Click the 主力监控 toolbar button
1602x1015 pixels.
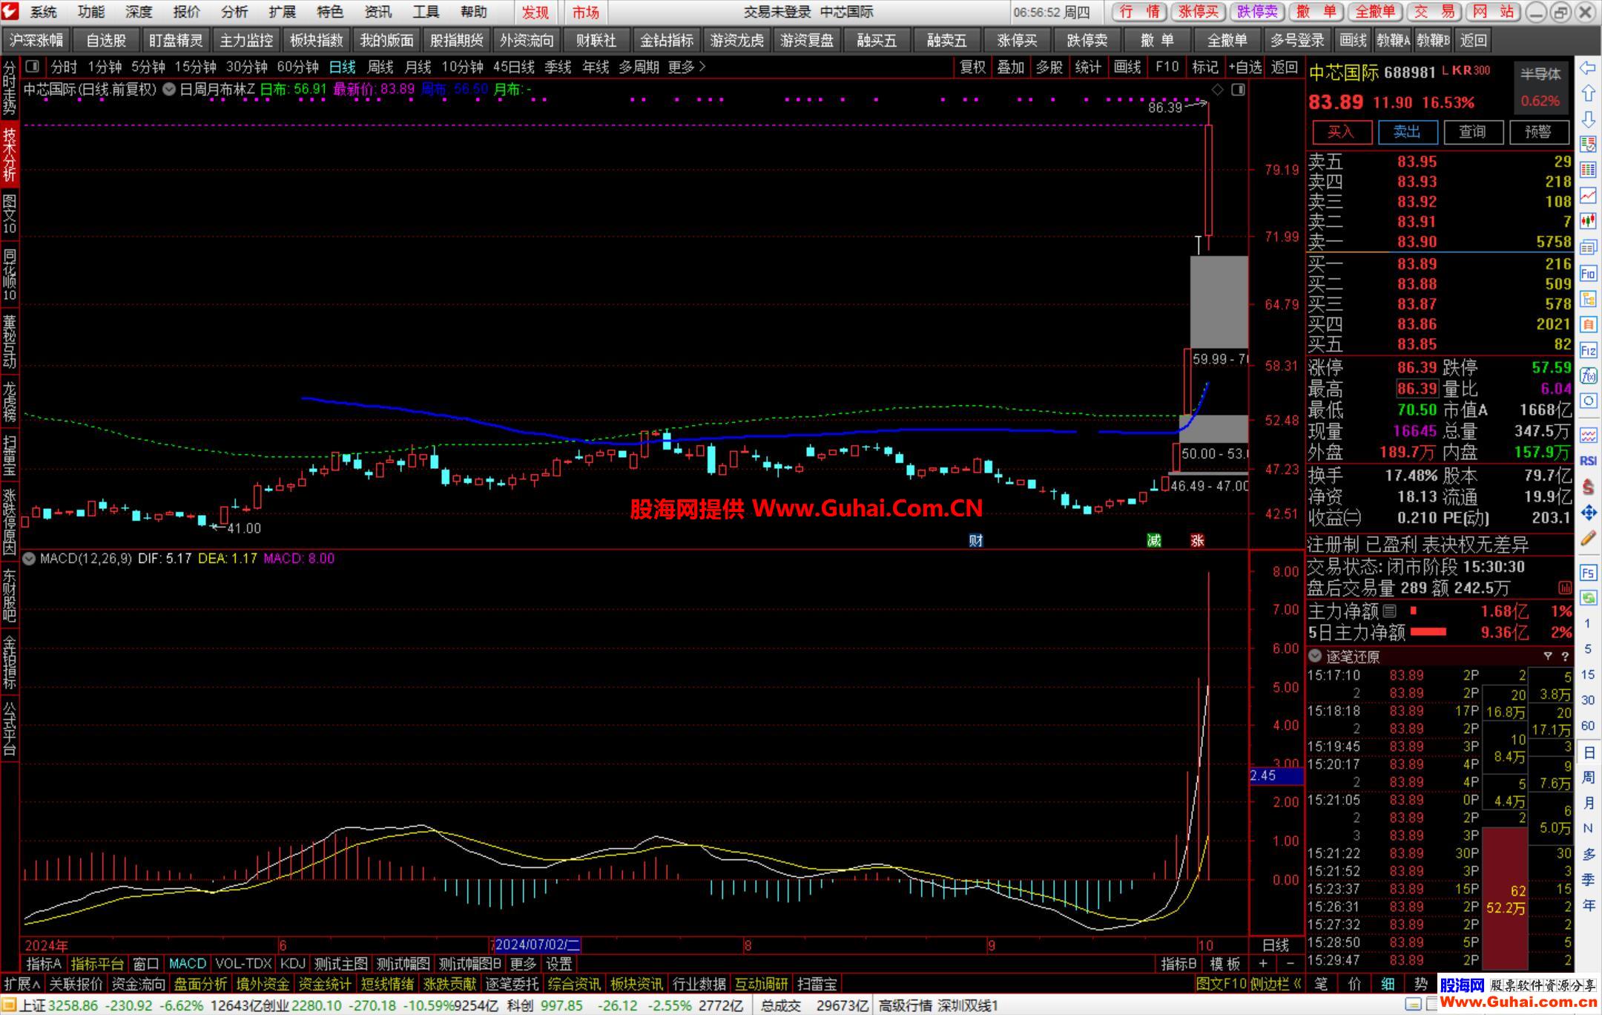(245, 40)
